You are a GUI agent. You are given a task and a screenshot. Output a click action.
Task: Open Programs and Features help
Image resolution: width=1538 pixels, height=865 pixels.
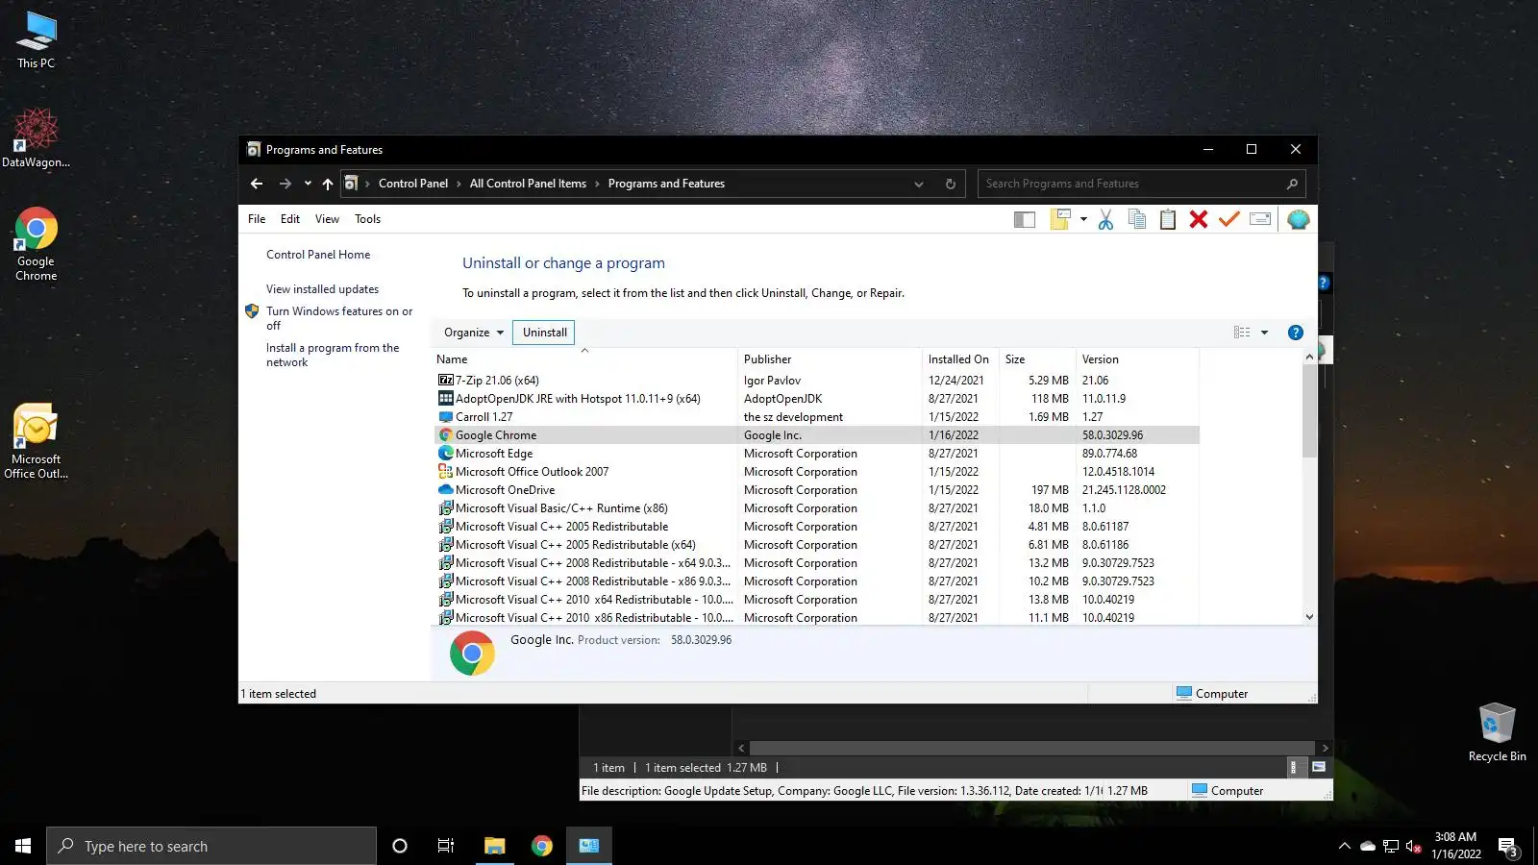pyautogui.click(x=1296, y=333)
